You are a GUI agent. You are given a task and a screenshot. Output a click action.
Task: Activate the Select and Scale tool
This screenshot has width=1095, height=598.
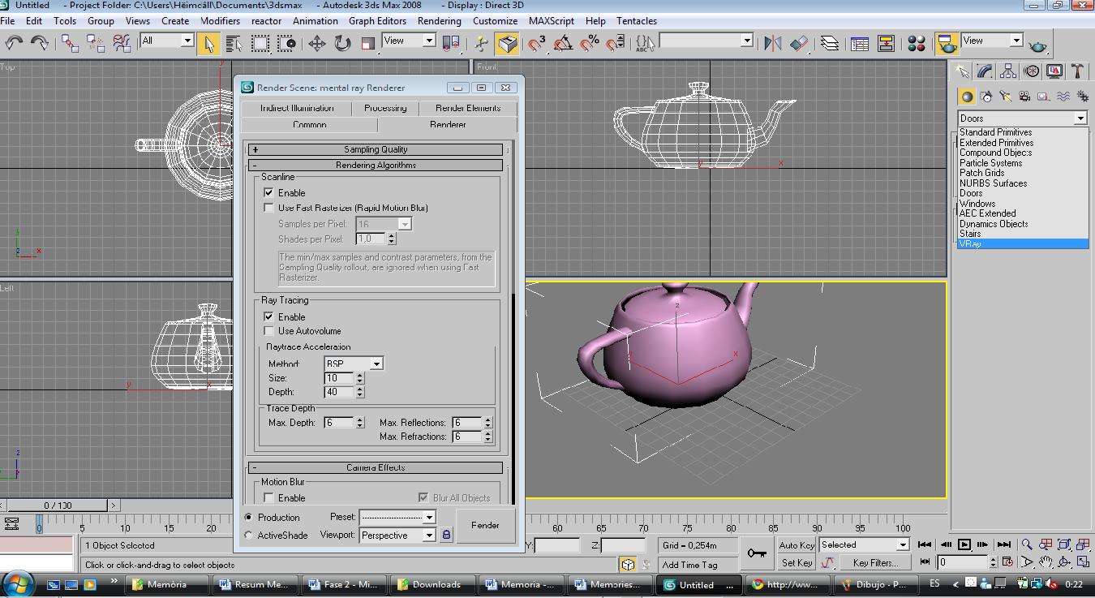(367, 43)
